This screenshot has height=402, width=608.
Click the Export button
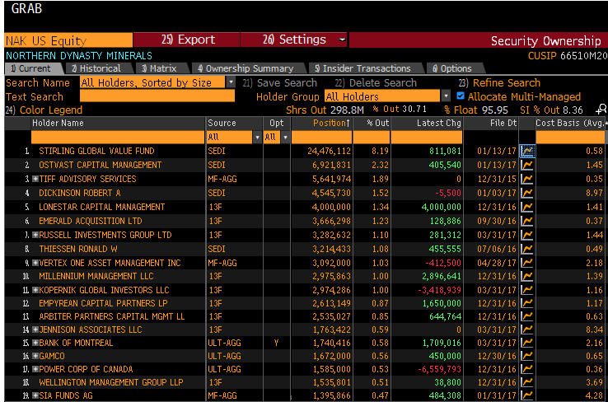187,40
